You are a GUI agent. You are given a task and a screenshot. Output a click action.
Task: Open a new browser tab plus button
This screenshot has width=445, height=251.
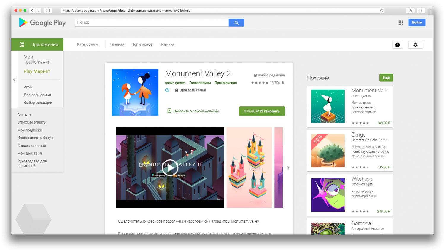pyautogui.click(x=431, y=12)
